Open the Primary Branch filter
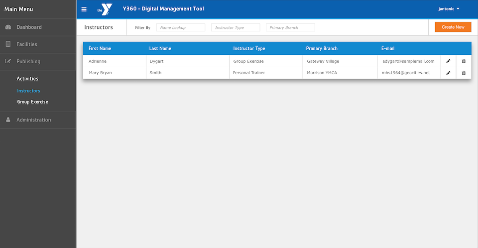Viewport: 478px width, 248px height. click(x=290, y=27)
